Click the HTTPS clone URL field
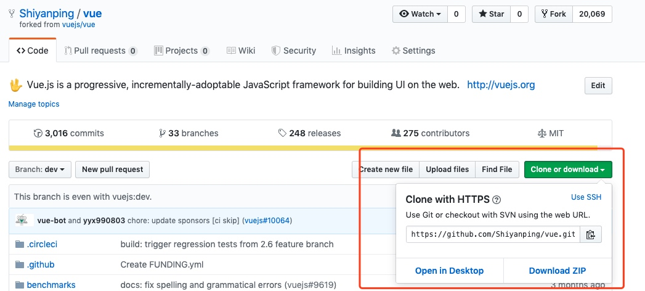Viewport: 645px width, 291px height. [x=493, y=235]
